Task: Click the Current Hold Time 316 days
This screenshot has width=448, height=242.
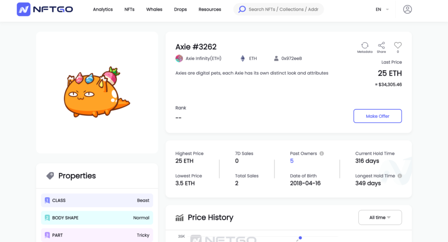Action: coord(367,161)
